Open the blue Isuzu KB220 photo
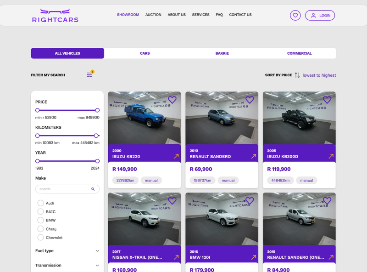The width and height of the screenshot is (367, 272). (x=145, y=118)
